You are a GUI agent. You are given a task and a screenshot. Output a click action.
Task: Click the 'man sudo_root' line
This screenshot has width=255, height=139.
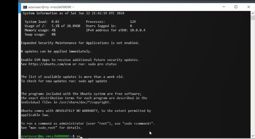51,128
